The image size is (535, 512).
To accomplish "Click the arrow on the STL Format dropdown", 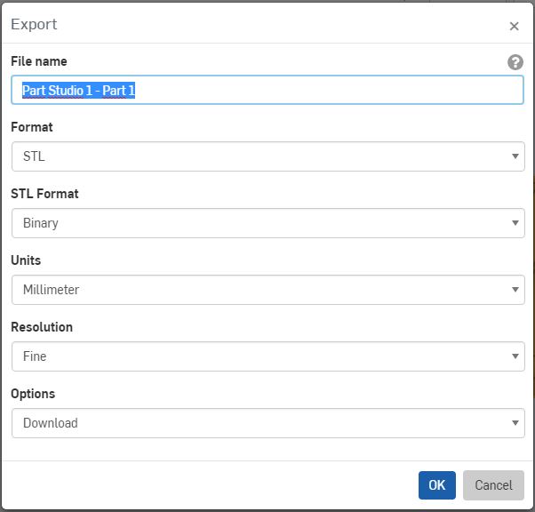I will point(515,224).
